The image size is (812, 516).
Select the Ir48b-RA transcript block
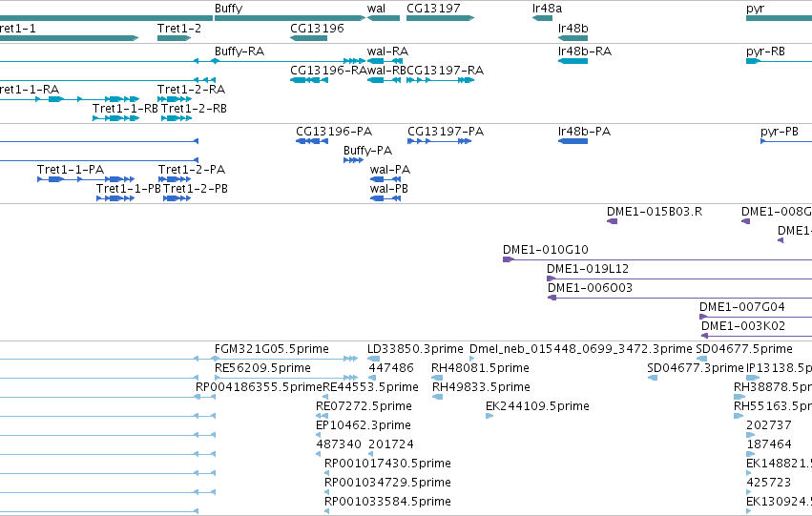573,61
